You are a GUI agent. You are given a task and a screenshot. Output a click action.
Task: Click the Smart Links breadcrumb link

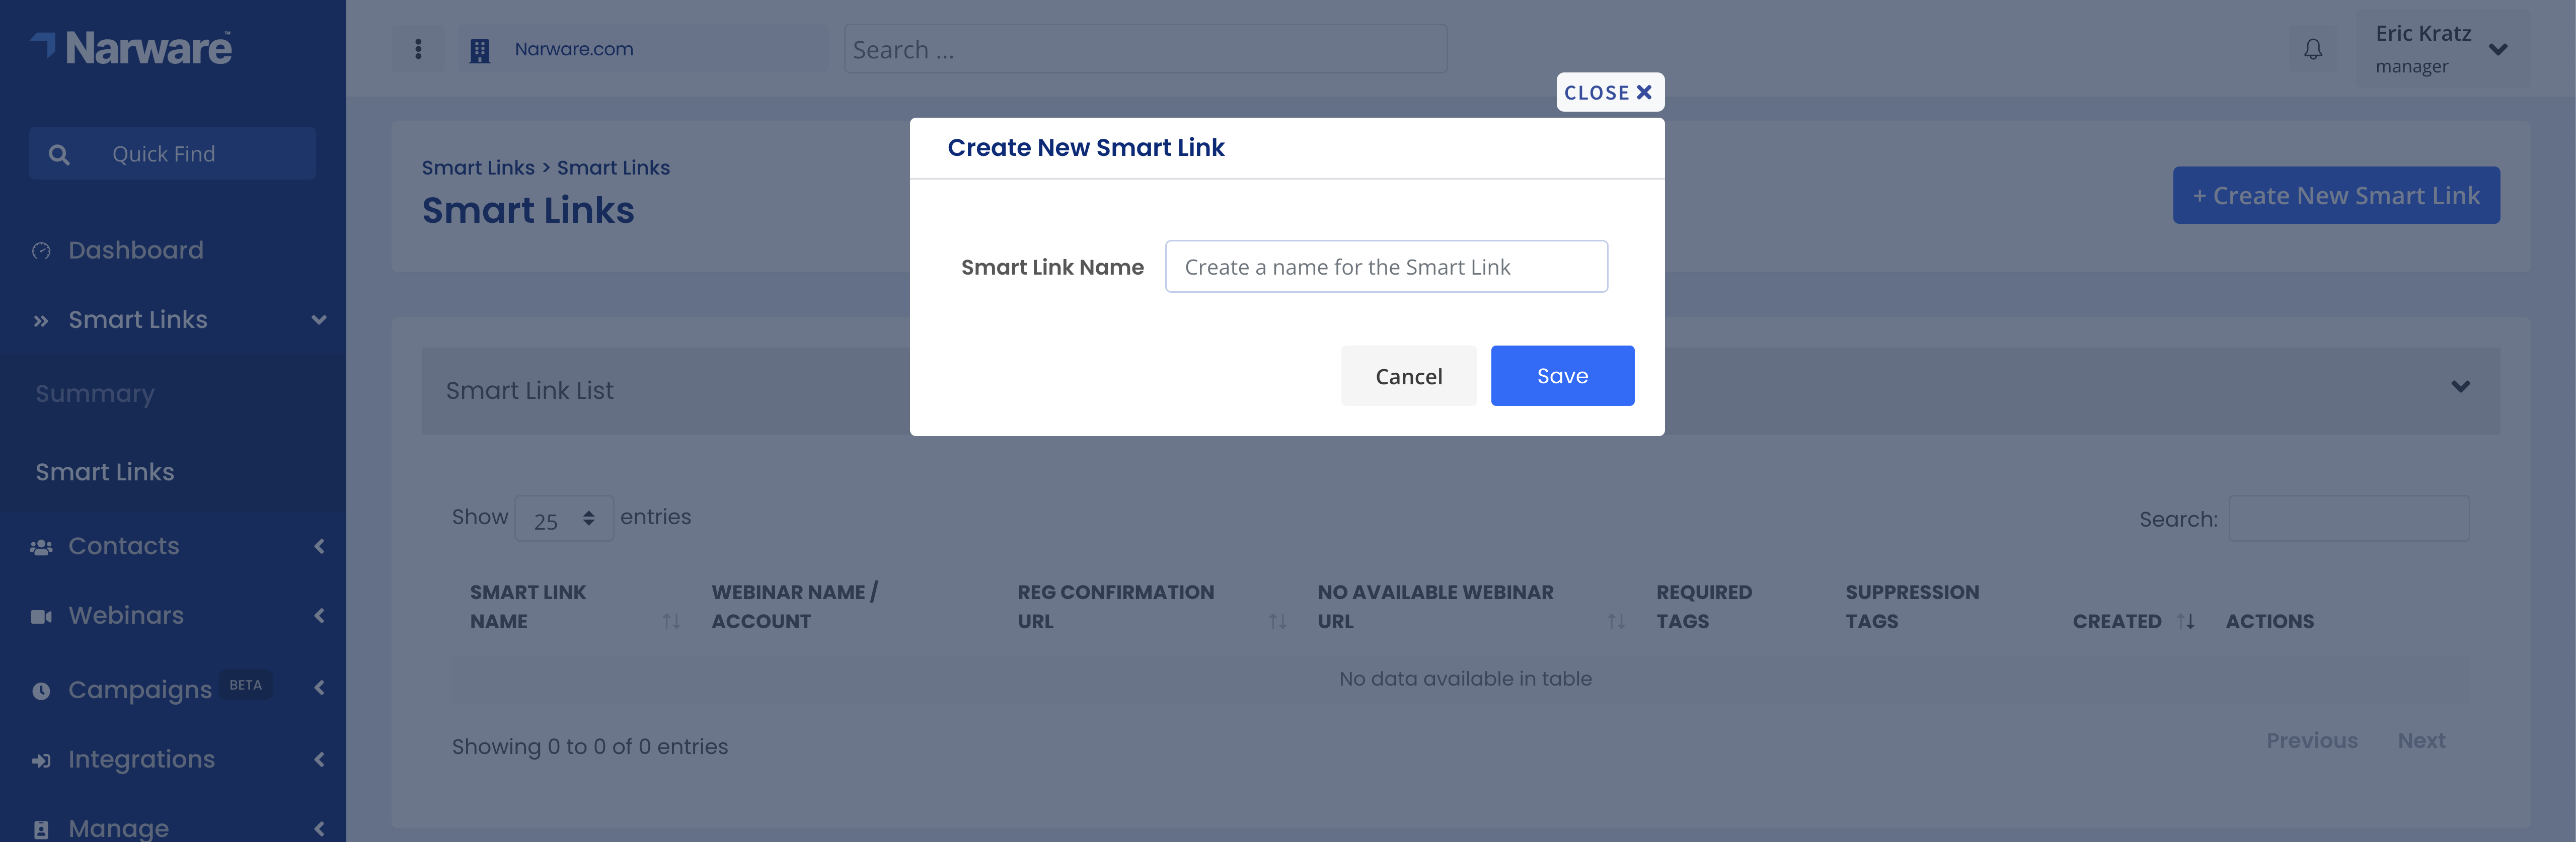478,168
